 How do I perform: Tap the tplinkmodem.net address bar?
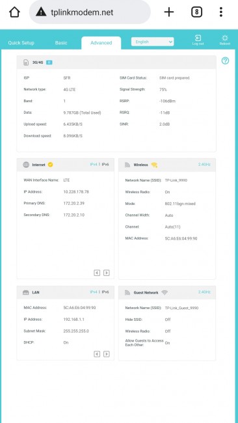click(90, 12)
